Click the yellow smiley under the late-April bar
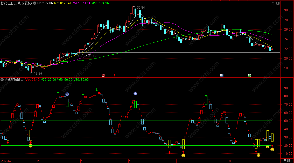Screen dimensions: 294x163 (31, 146)
